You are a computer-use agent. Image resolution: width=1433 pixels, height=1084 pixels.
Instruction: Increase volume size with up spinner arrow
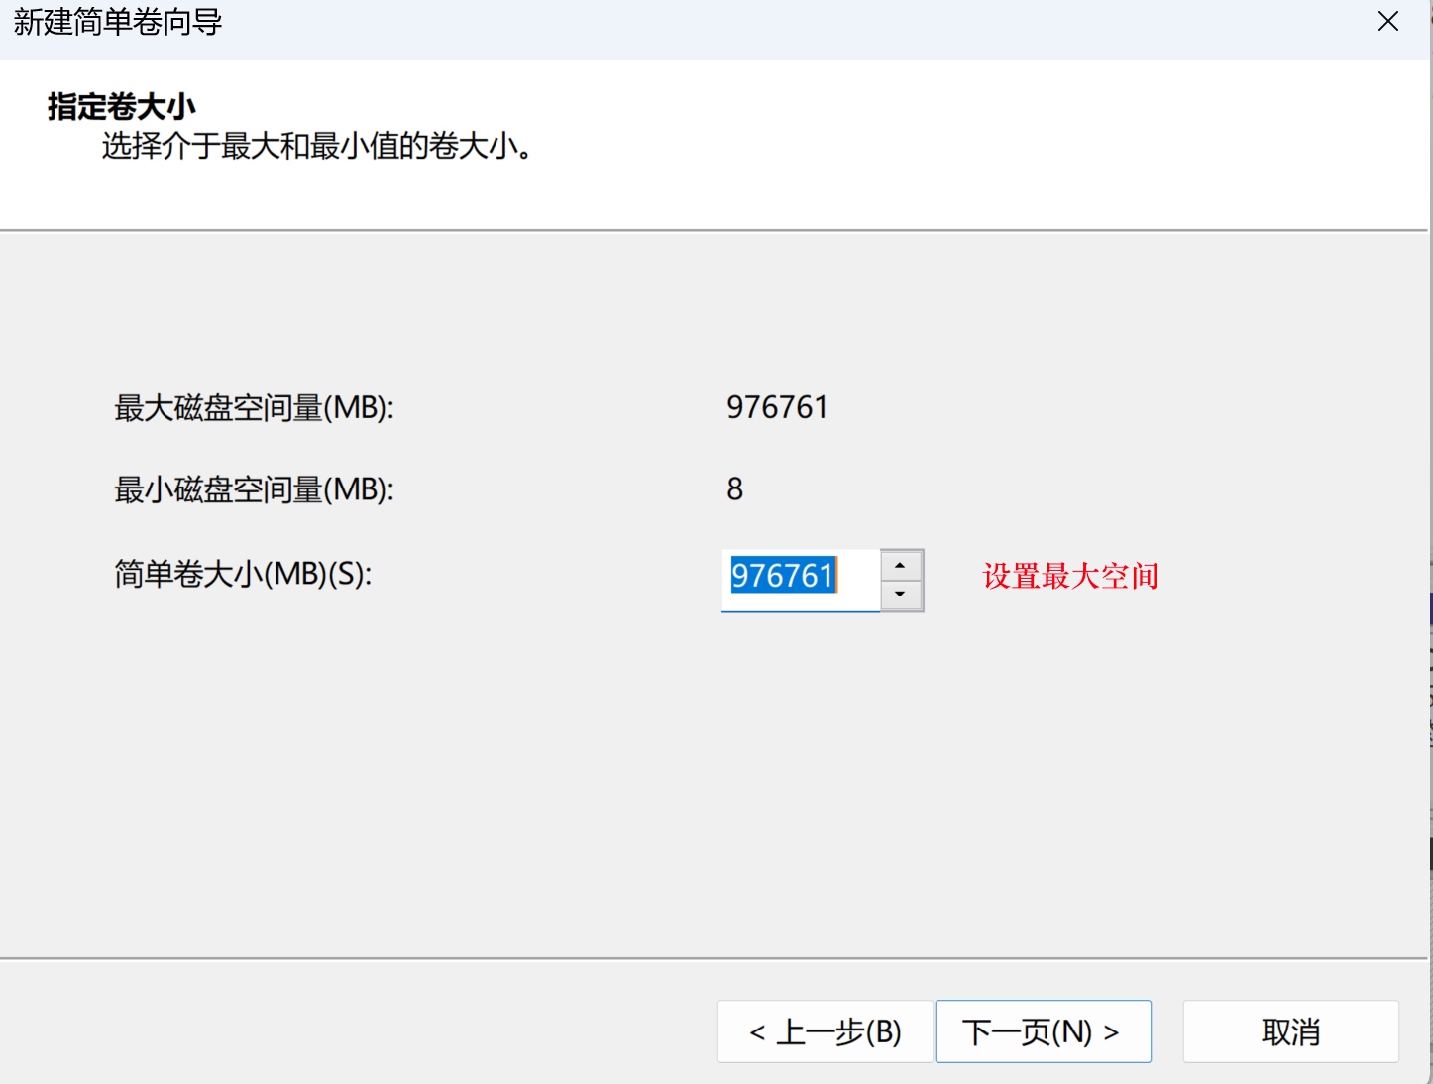[901, 566]
